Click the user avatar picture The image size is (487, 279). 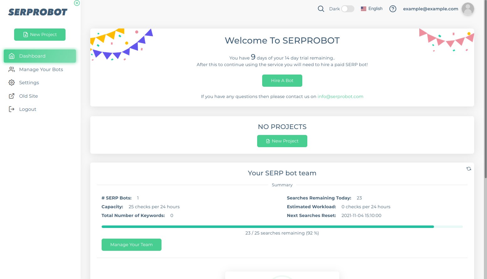coord(468,9)
